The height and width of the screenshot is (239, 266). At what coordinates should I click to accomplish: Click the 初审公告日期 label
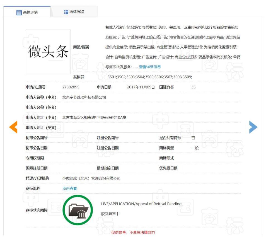tap(37, 148)
